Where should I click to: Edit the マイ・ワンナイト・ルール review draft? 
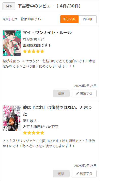click(x=84, y=93)
